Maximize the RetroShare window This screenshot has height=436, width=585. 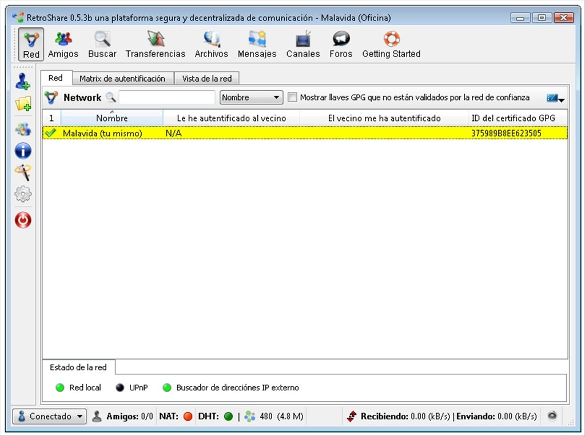click(542, 18)
